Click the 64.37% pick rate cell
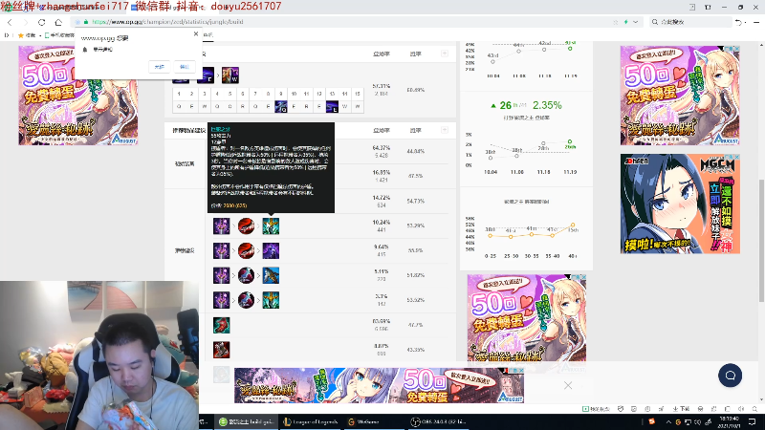765x430 pixels. (x=381, y=151)
